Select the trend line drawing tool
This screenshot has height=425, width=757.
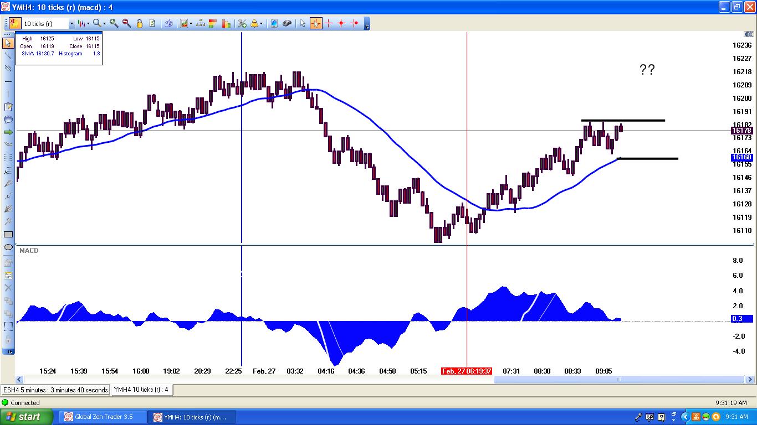coord(8,55)
